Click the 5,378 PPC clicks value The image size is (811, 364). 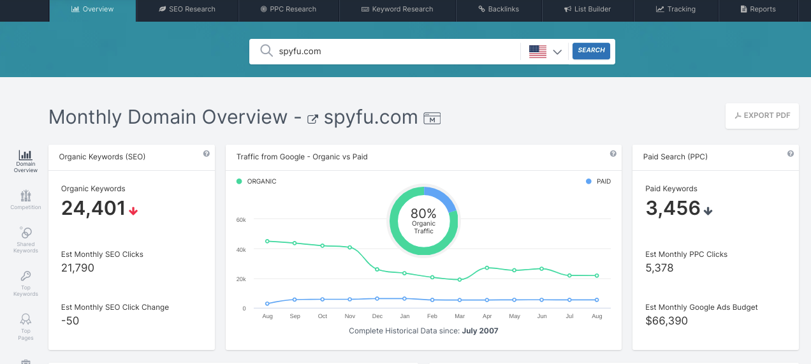pos(659,268)
